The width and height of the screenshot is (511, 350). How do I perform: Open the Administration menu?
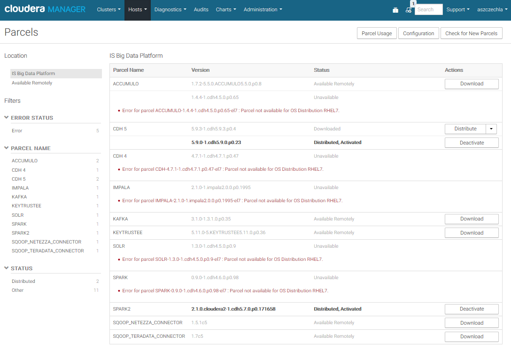pyautogui.click(x=263, y=9)
